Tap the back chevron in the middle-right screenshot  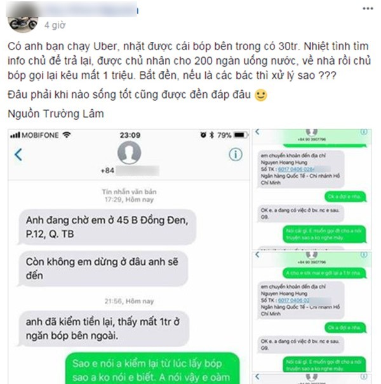(257, 255)
